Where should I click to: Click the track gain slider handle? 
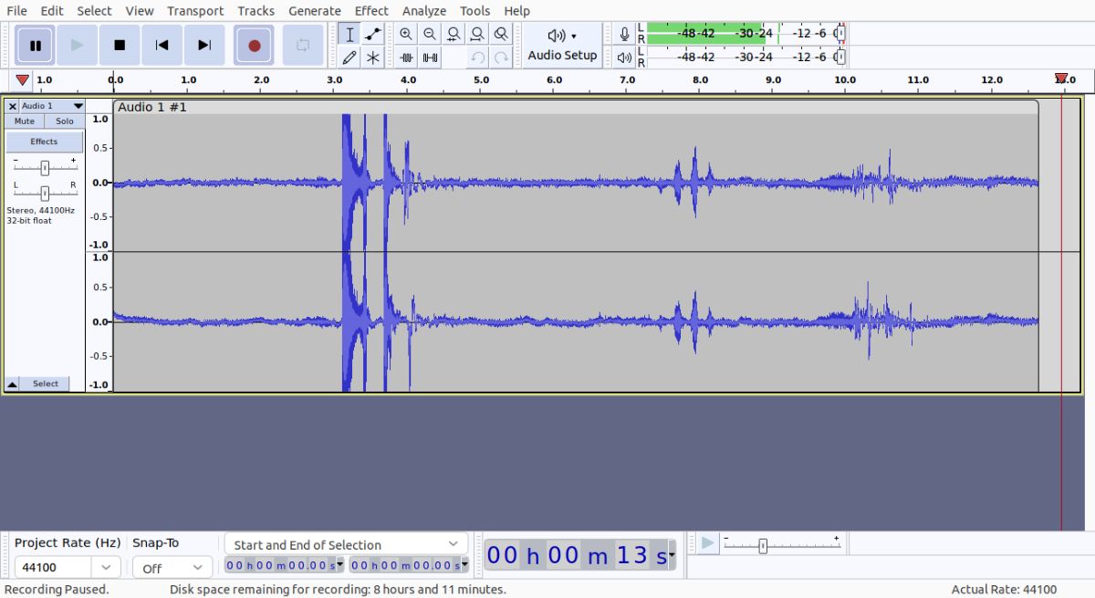click(x=44, y=167)
